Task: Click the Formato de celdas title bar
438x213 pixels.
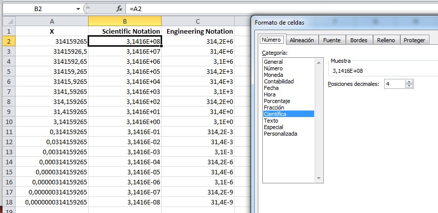Action: [x=345, y=23]
